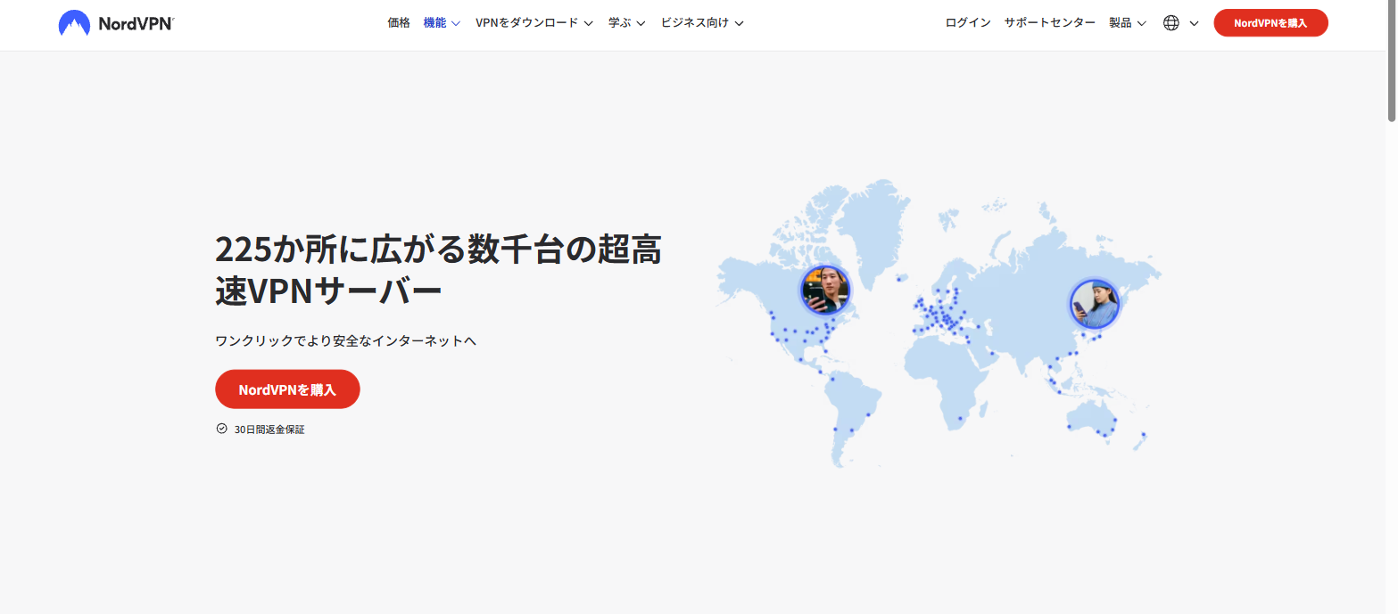This screenshot has width=1398, height=614.
Task: Expand the chevron beside ビジネス向け
Action: tap(738, 24)
